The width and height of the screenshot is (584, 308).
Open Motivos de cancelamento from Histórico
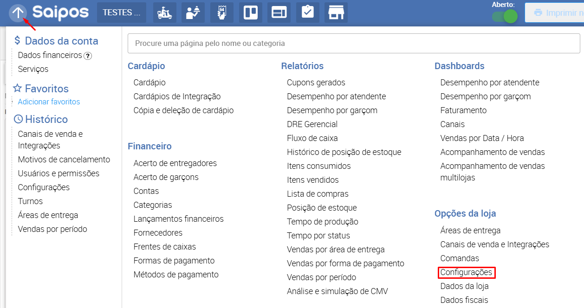tap(64, 160)
